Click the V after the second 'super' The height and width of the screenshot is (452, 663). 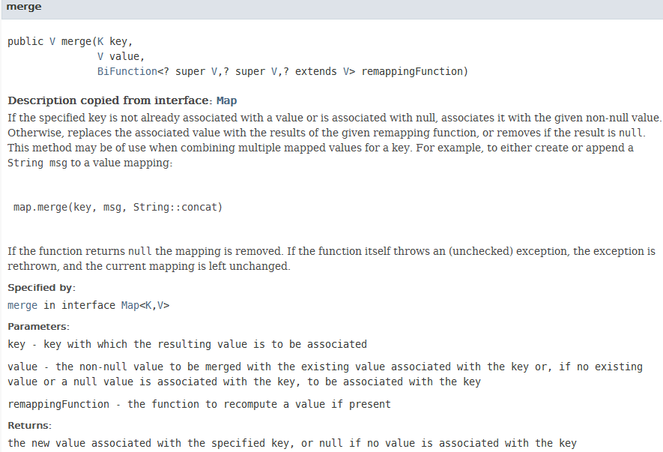tap(274, 71)
